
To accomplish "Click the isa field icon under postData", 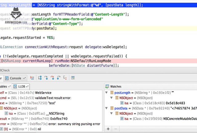I will click(122, 119).
